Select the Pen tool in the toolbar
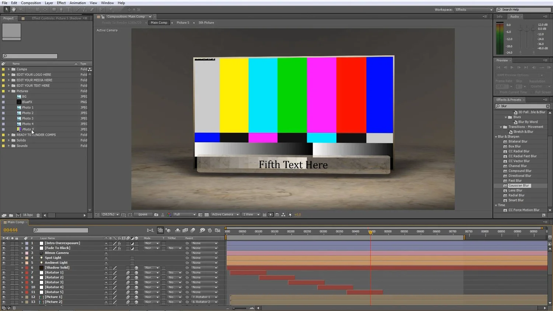Image resolution: width=553 pixels, height=311 pixels. coord(61,9)
